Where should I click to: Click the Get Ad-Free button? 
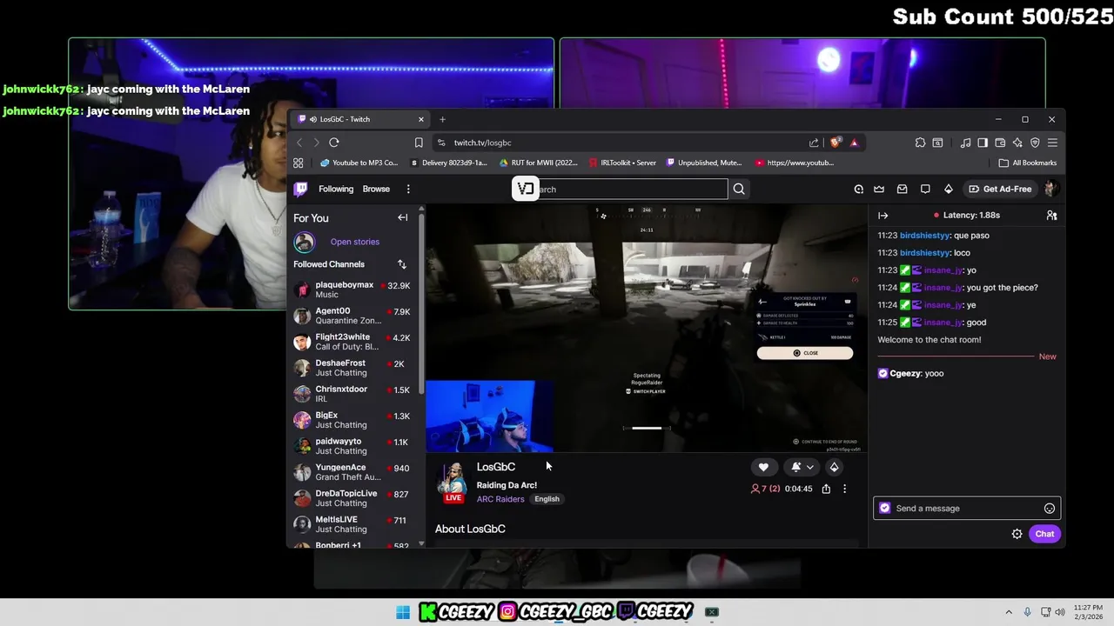(1000, 189)
